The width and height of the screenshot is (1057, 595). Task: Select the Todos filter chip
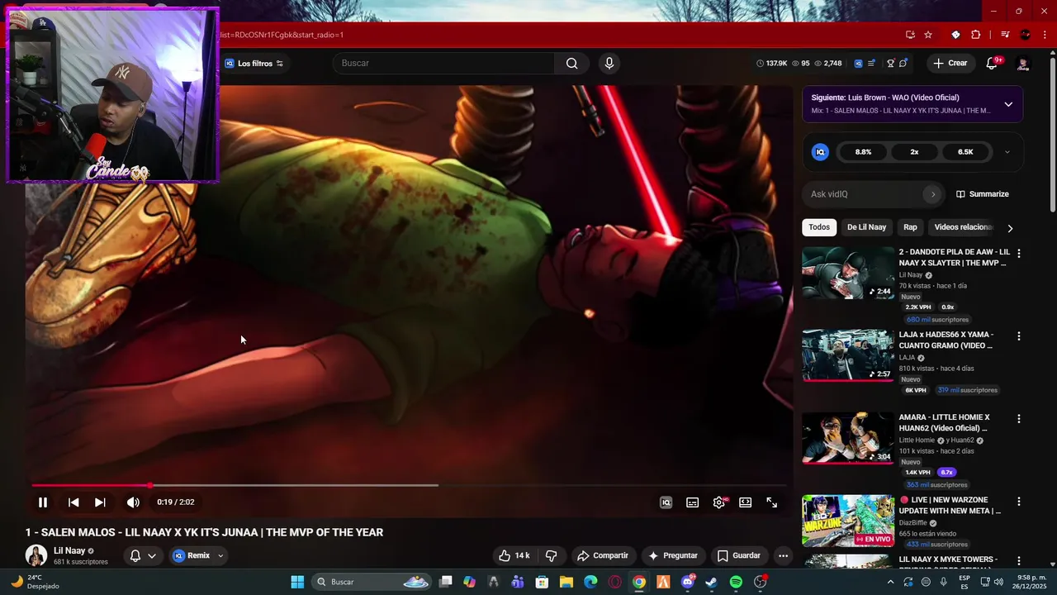[x=819, y=227]
